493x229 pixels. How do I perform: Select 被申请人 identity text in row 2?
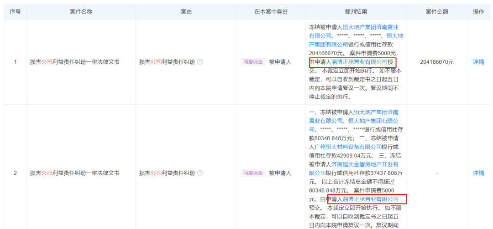(280, 173)
